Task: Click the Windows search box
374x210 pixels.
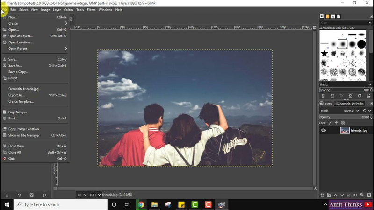Action: coord(61,204)
